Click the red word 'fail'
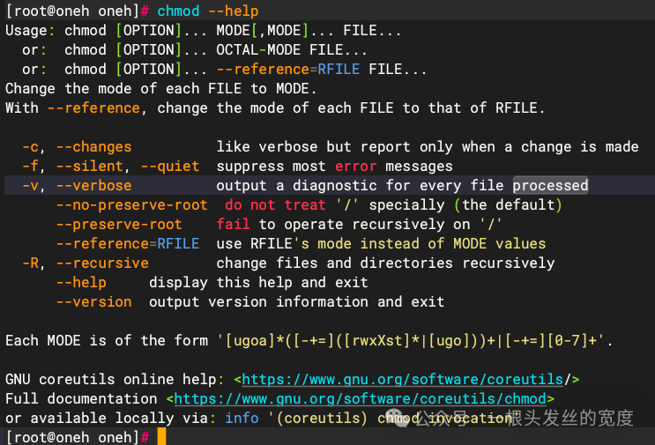 click(233, 225)
